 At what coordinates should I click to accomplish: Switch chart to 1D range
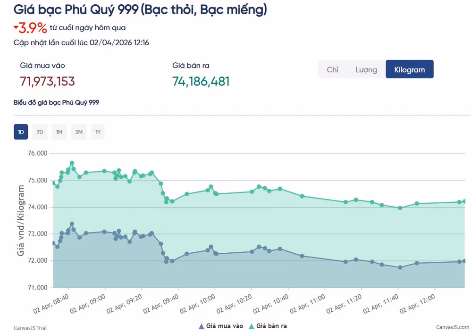point(21,132)
